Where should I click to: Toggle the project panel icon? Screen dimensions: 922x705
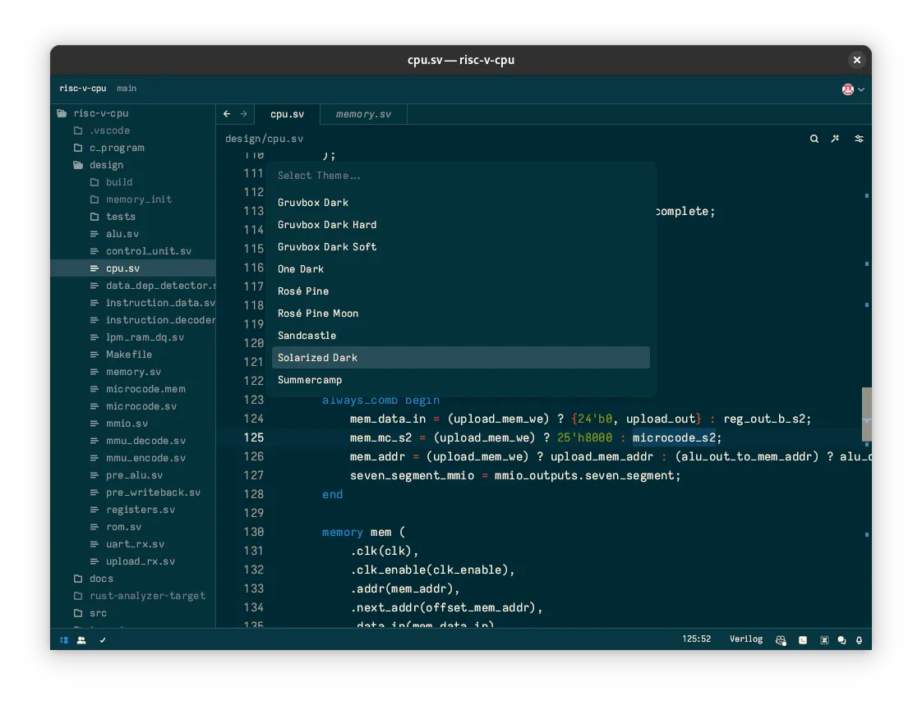click(x=63, y=639)
